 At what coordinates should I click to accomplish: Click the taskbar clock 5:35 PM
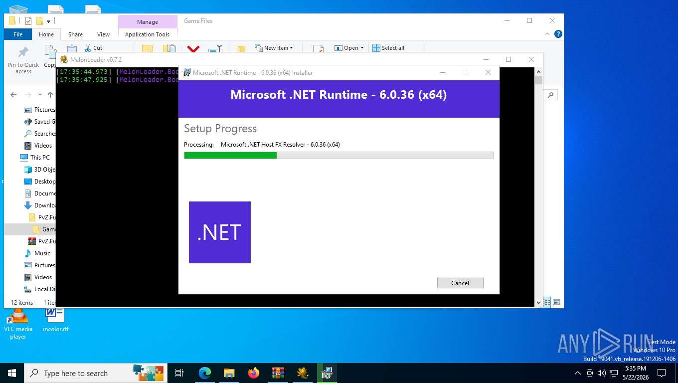[x=635, y=369]
